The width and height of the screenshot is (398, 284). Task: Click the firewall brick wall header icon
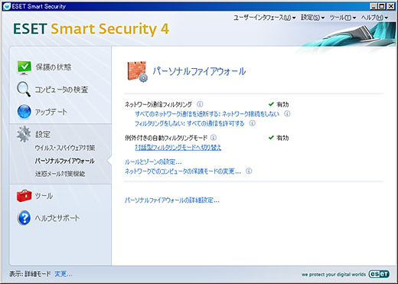point(137,72)
